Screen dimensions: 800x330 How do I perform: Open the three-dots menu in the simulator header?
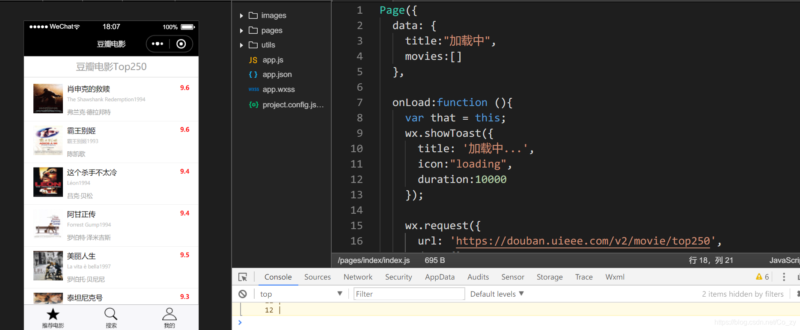(158, 44)
